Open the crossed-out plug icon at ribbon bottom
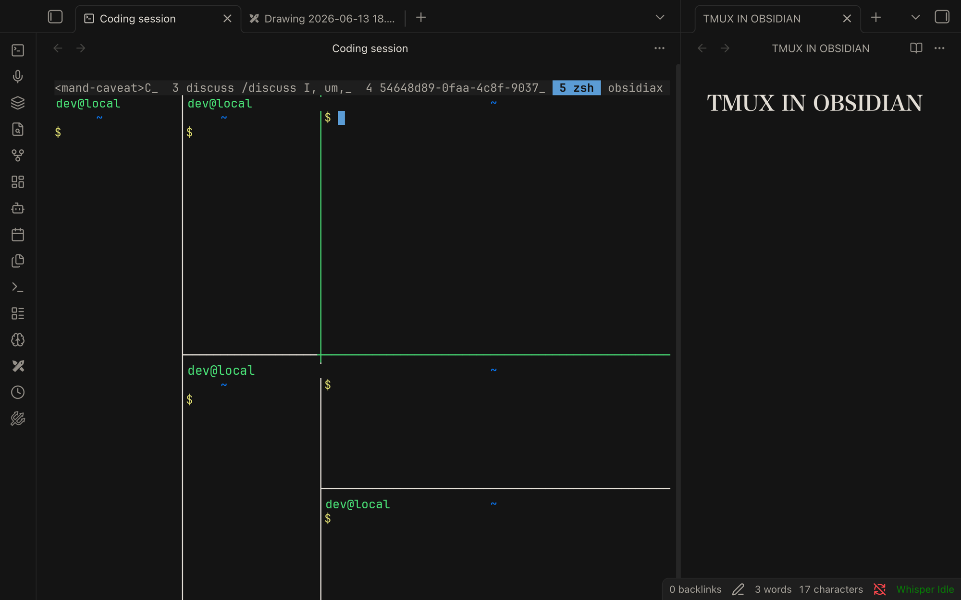Image resolution: width=961 pixels, height=600 pixels. [x=18, y=419]
